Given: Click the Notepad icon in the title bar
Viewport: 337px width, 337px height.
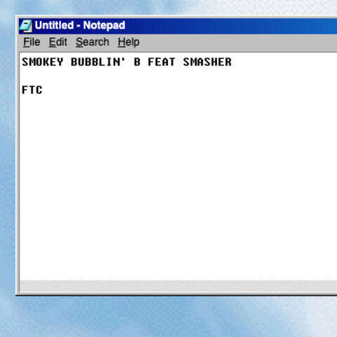Looking at the screenshot, I should click(x=26, y=26).
